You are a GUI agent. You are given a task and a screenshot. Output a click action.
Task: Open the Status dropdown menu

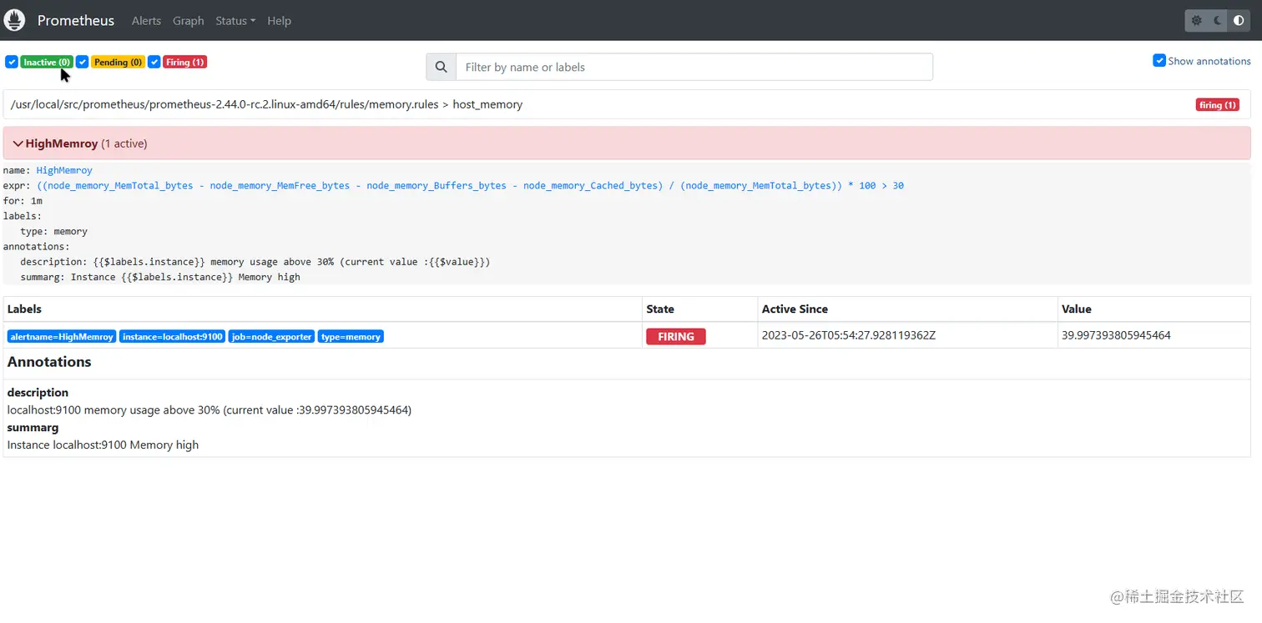[235, 21]
